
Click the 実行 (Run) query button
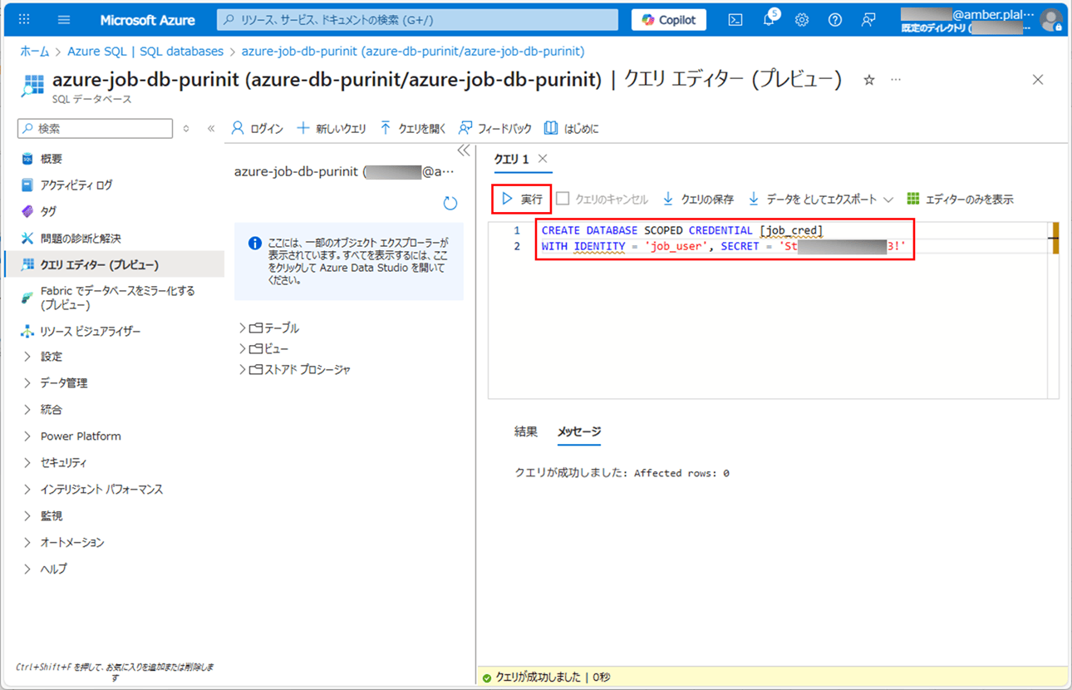click(522, 200)
